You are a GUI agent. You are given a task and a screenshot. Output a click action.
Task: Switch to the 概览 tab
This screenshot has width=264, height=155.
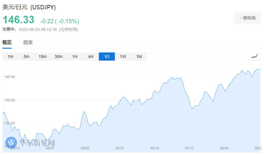[7, 43]
